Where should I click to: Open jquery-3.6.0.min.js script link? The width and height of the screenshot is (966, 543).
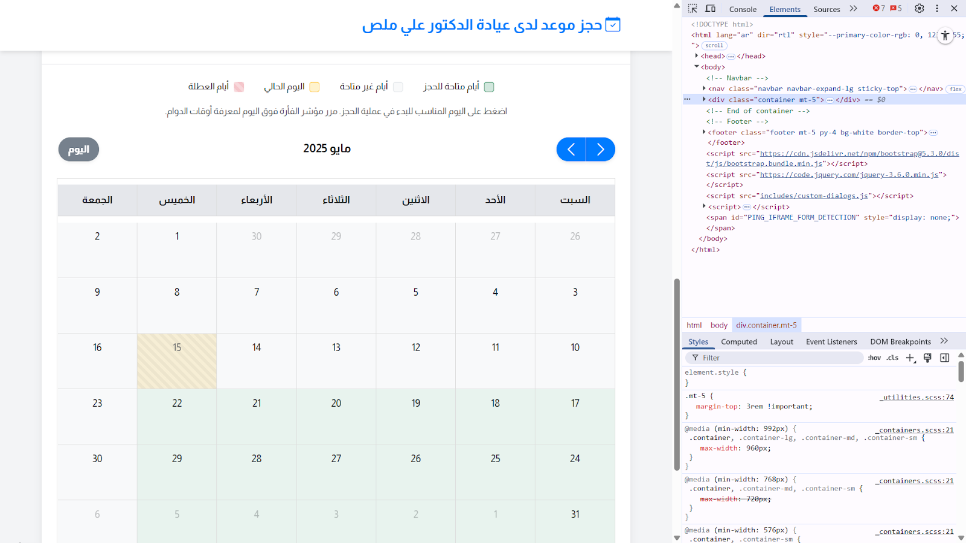(x=849, y=174)
